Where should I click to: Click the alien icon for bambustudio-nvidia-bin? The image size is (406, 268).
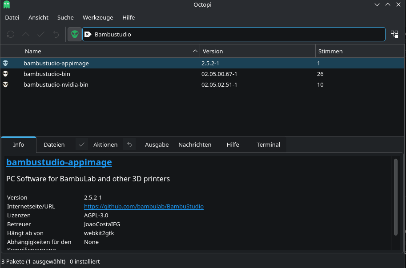coord(5,84)
